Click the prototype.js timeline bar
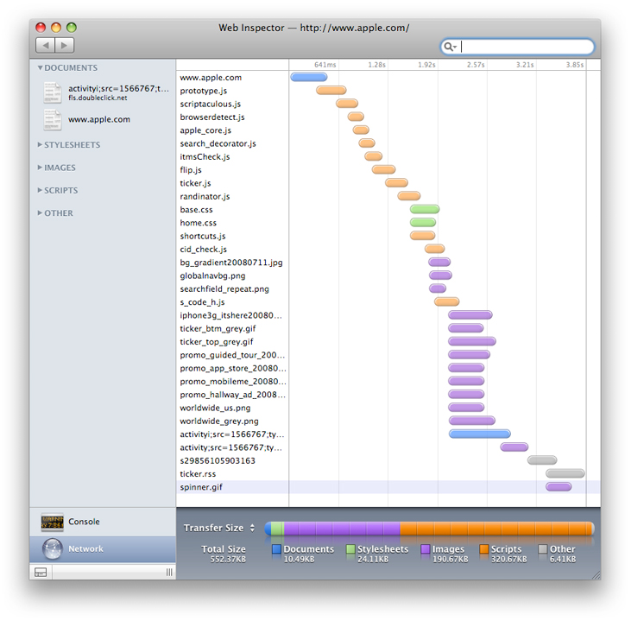Image resolution: width=631 pixels, height=621 pixels. click(331, 90)
